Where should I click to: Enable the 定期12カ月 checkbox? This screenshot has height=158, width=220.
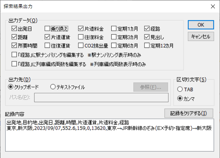click(x=147, y=46)
